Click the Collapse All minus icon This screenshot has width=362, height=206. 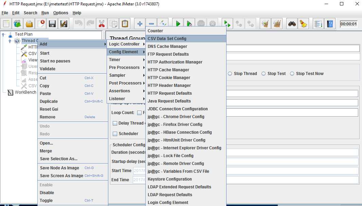click(x=151, y=24)
